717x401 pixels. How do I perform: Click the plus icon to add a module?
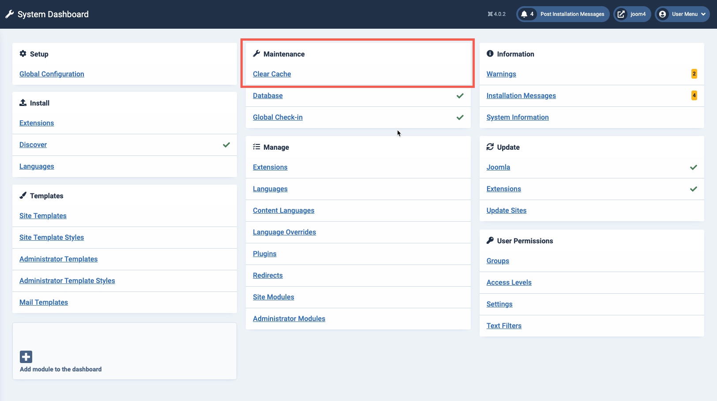[26, 357]
